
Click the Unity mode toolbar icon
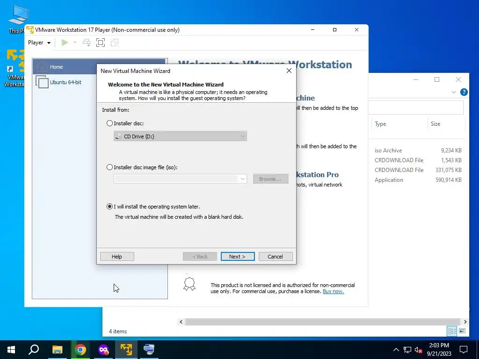coord(115,43)
